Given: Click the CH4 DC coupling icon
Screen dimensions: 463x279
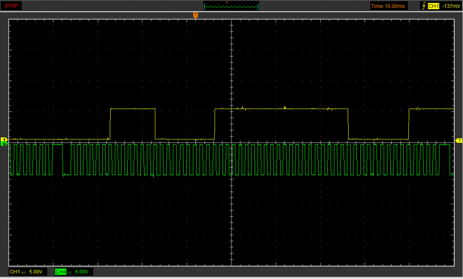Looking at the screenshot, I should tap(69, 272).
